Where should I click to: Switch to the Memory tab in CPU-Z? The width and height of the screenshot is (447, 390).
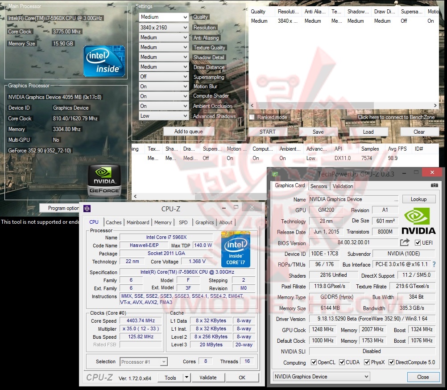pyautogui.click(x=163, y=222)
